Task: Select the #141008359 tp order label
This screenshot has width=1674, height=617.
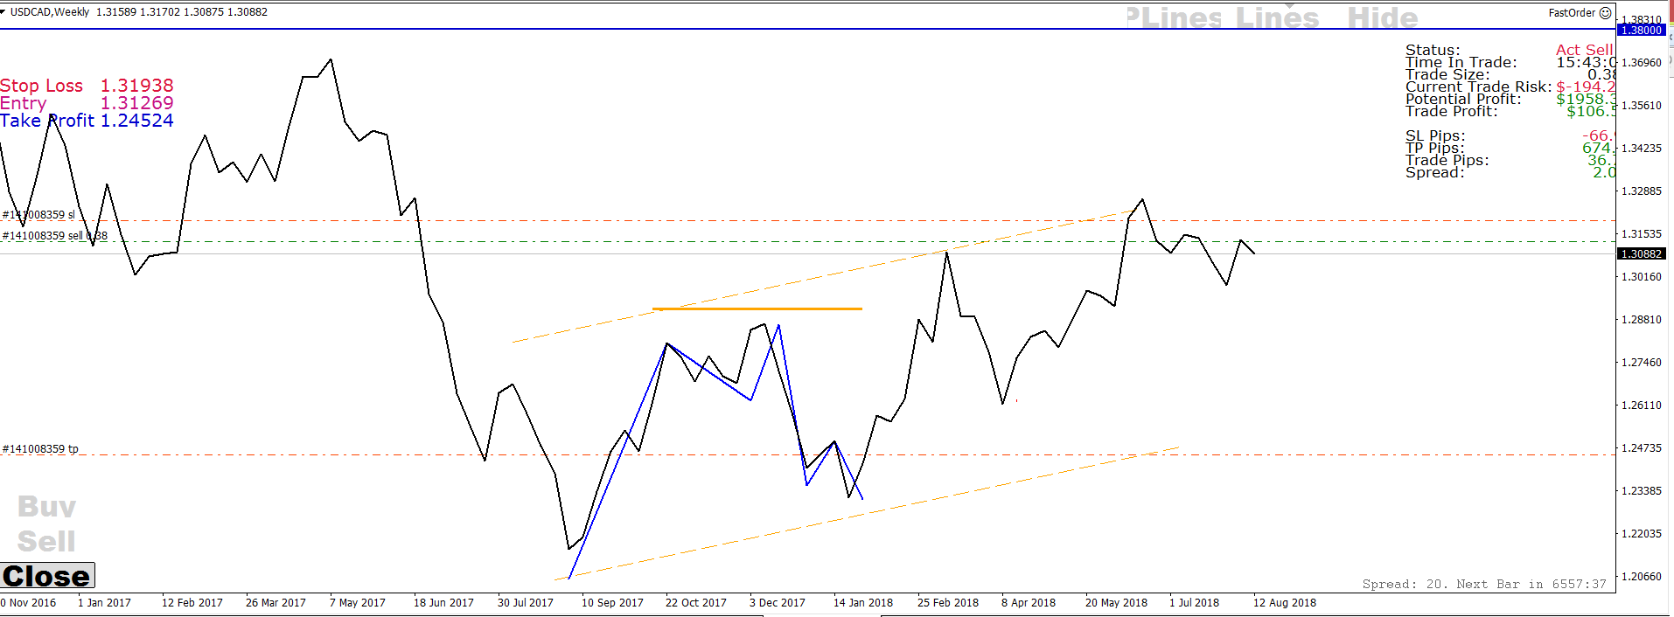Action: coord(40,449)
